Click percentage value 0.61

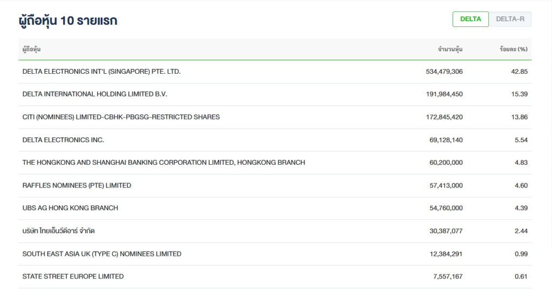pos(521,276)
